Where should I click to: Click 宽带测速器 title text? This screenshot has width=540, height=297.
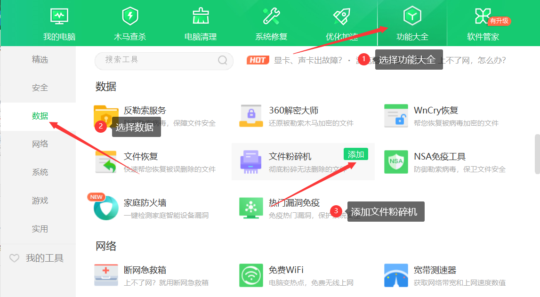pos(435,270)
